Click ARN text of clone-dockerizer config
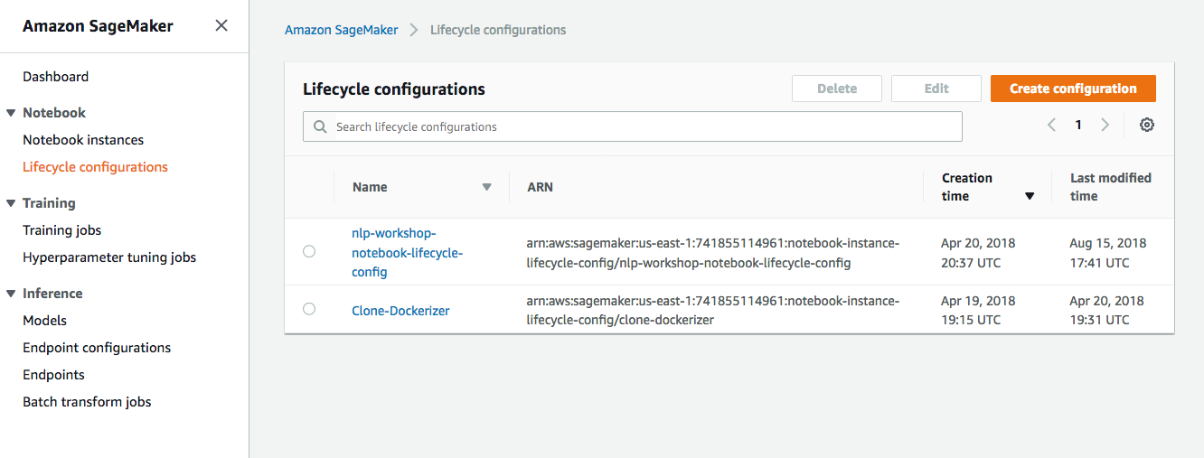Screen dimensions: 1204x458 pyautogui.click(x=713, y=310)
